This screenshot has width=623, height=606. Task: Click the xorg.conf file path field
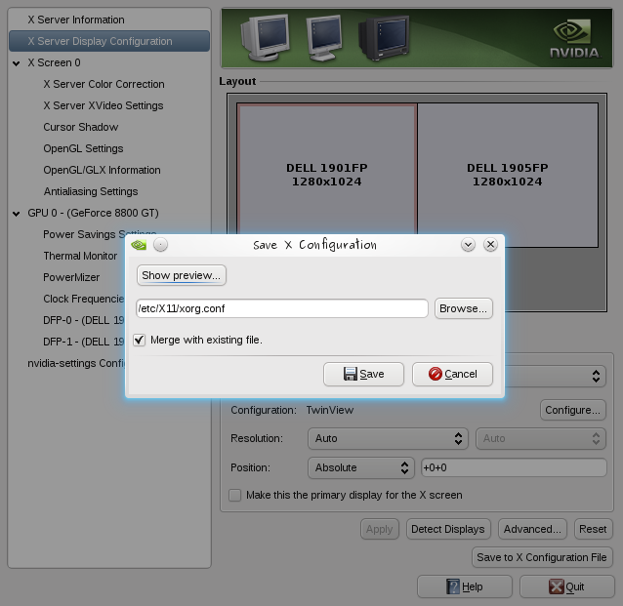point(281,308)
